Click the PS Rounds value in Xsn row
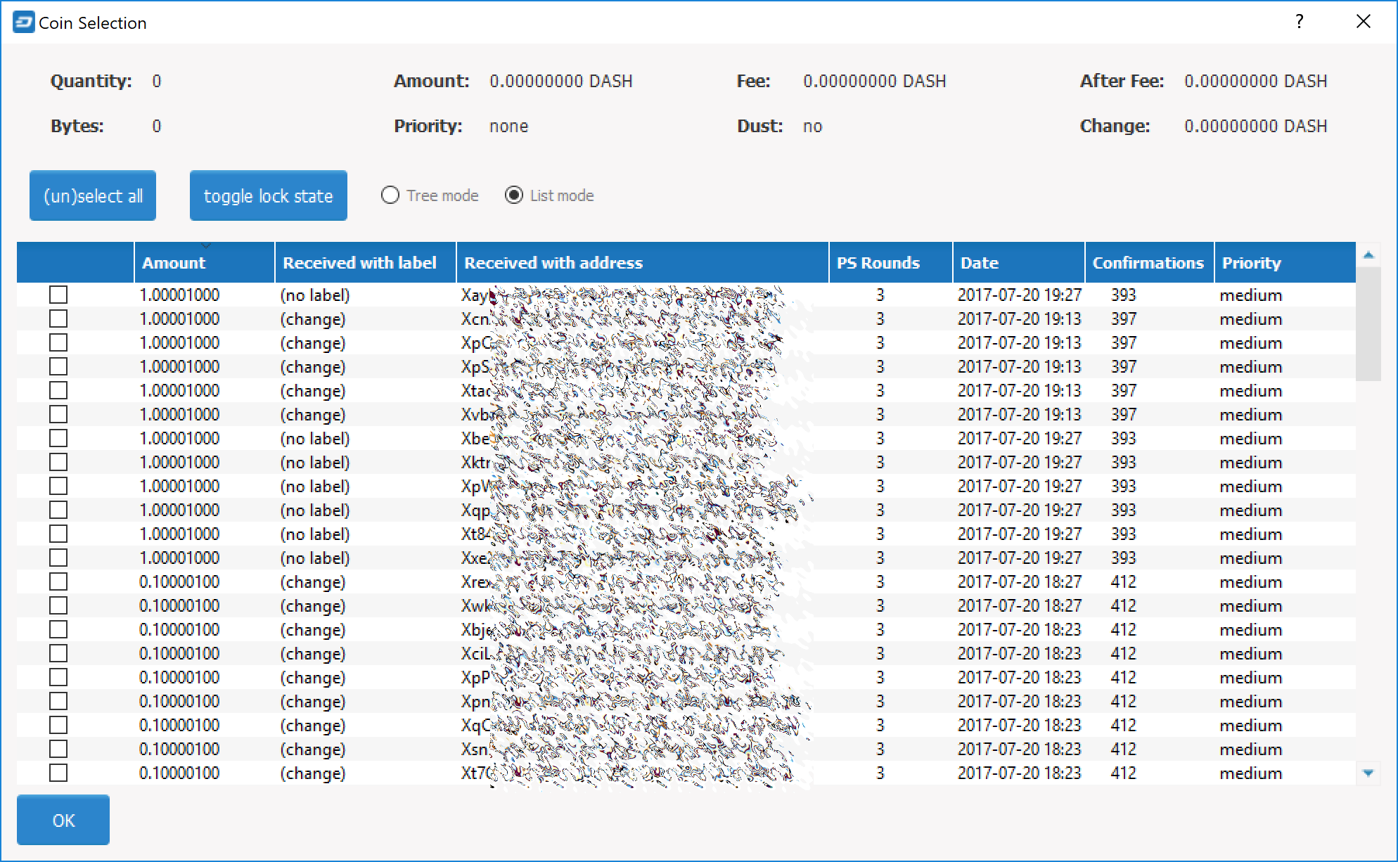The height and width of the screenshot is (862, 1398). pos(880,749)
